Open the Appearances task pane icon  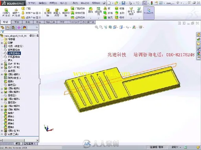click(198, 53)
